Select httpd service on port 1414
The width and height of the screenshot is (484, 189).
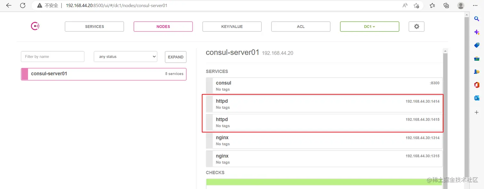pos(324,104)
